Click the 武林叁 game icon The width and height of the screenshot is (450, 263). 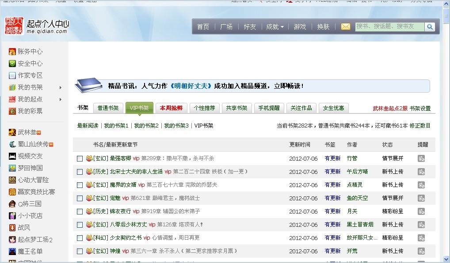point(12,132)
